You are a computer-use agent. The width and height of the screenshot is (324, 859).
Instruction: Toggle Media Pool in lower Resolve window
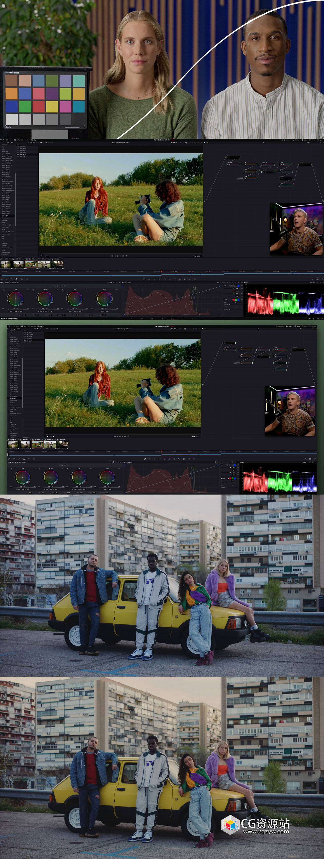click(x=32, y=326)
